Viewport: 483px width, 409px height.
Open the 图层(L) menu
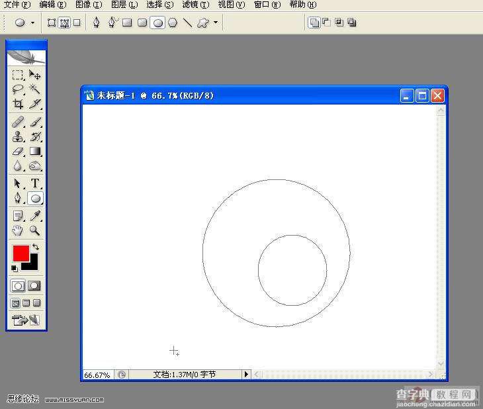[x=124, y=5]
